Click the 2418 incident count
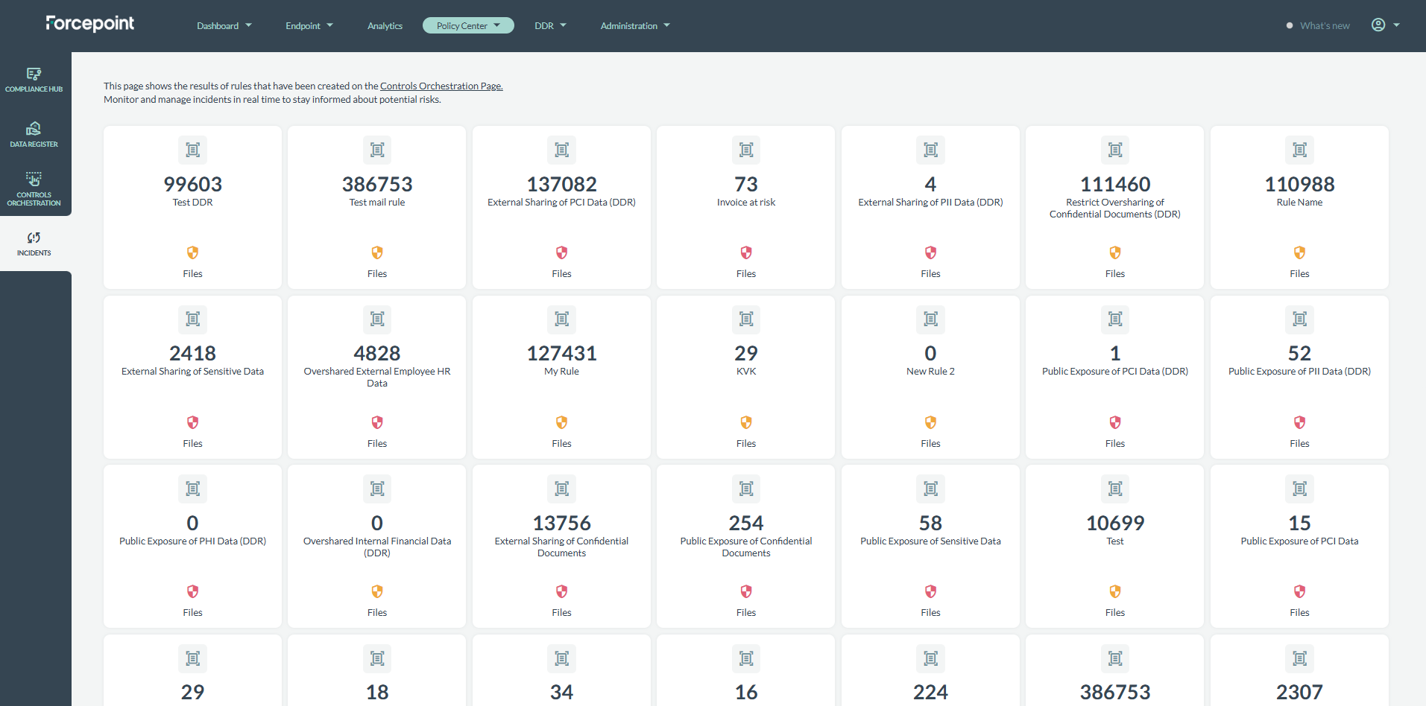 (x=193, y=353)
